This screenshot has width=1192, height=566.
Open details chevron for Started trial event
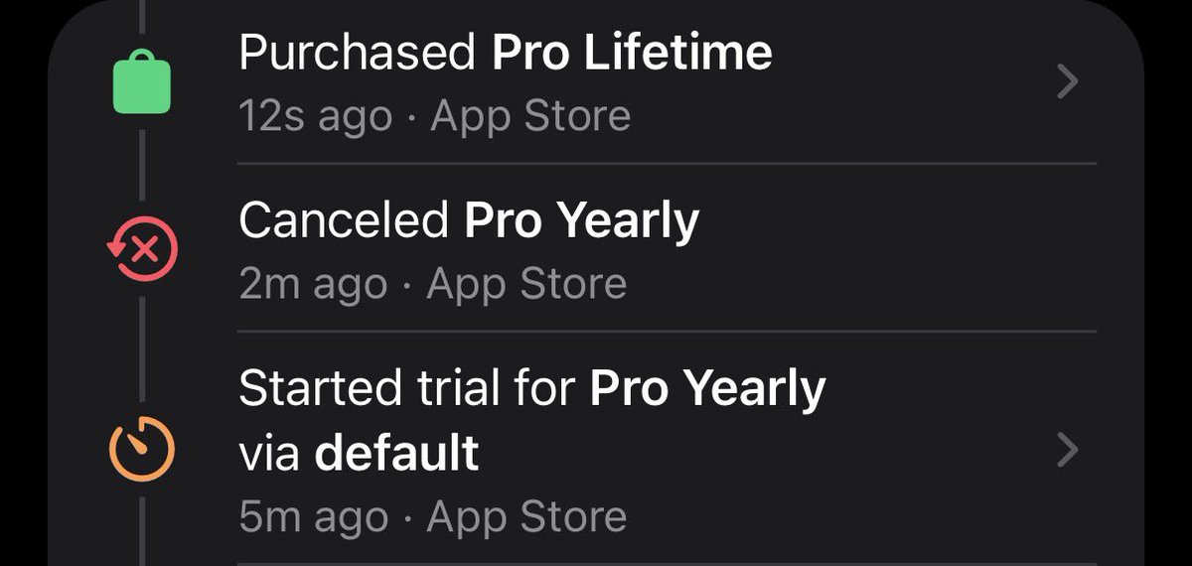pos(1067,451)
